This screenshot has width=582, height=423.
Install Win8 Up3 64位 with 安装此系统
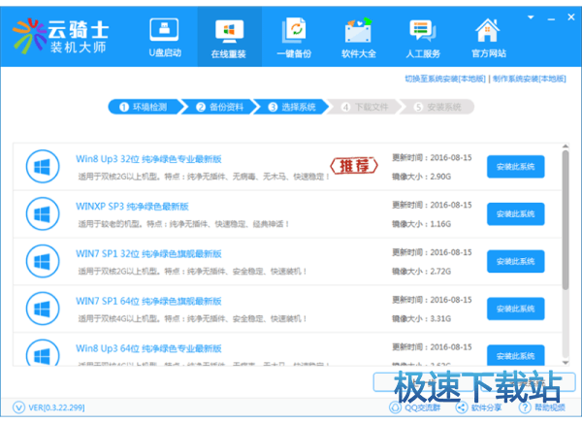click(516, 355)
